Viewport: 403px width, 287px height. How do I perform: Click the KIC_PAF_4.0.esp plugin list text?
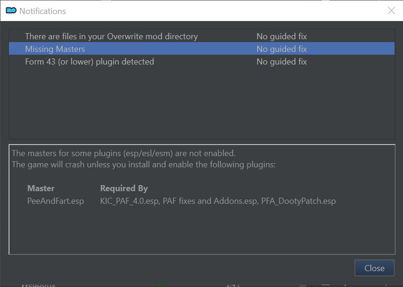tap(218, 201)
